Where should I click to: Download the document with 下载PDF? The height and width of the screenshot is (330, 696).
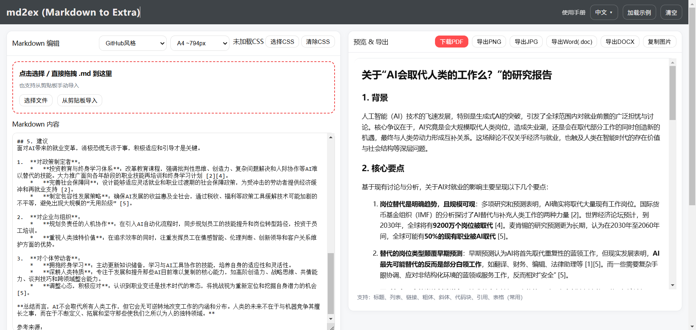[451, 42]
